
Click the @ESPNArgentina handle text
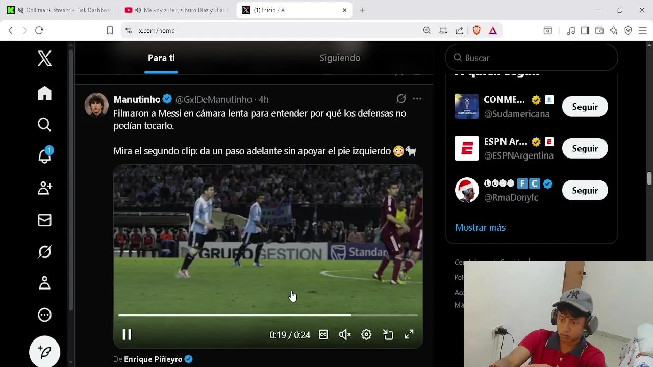(518, 155)
